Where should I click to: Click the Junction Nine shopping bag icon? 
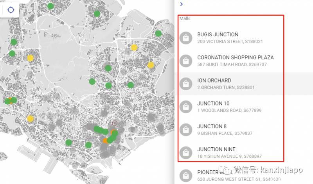186,153
